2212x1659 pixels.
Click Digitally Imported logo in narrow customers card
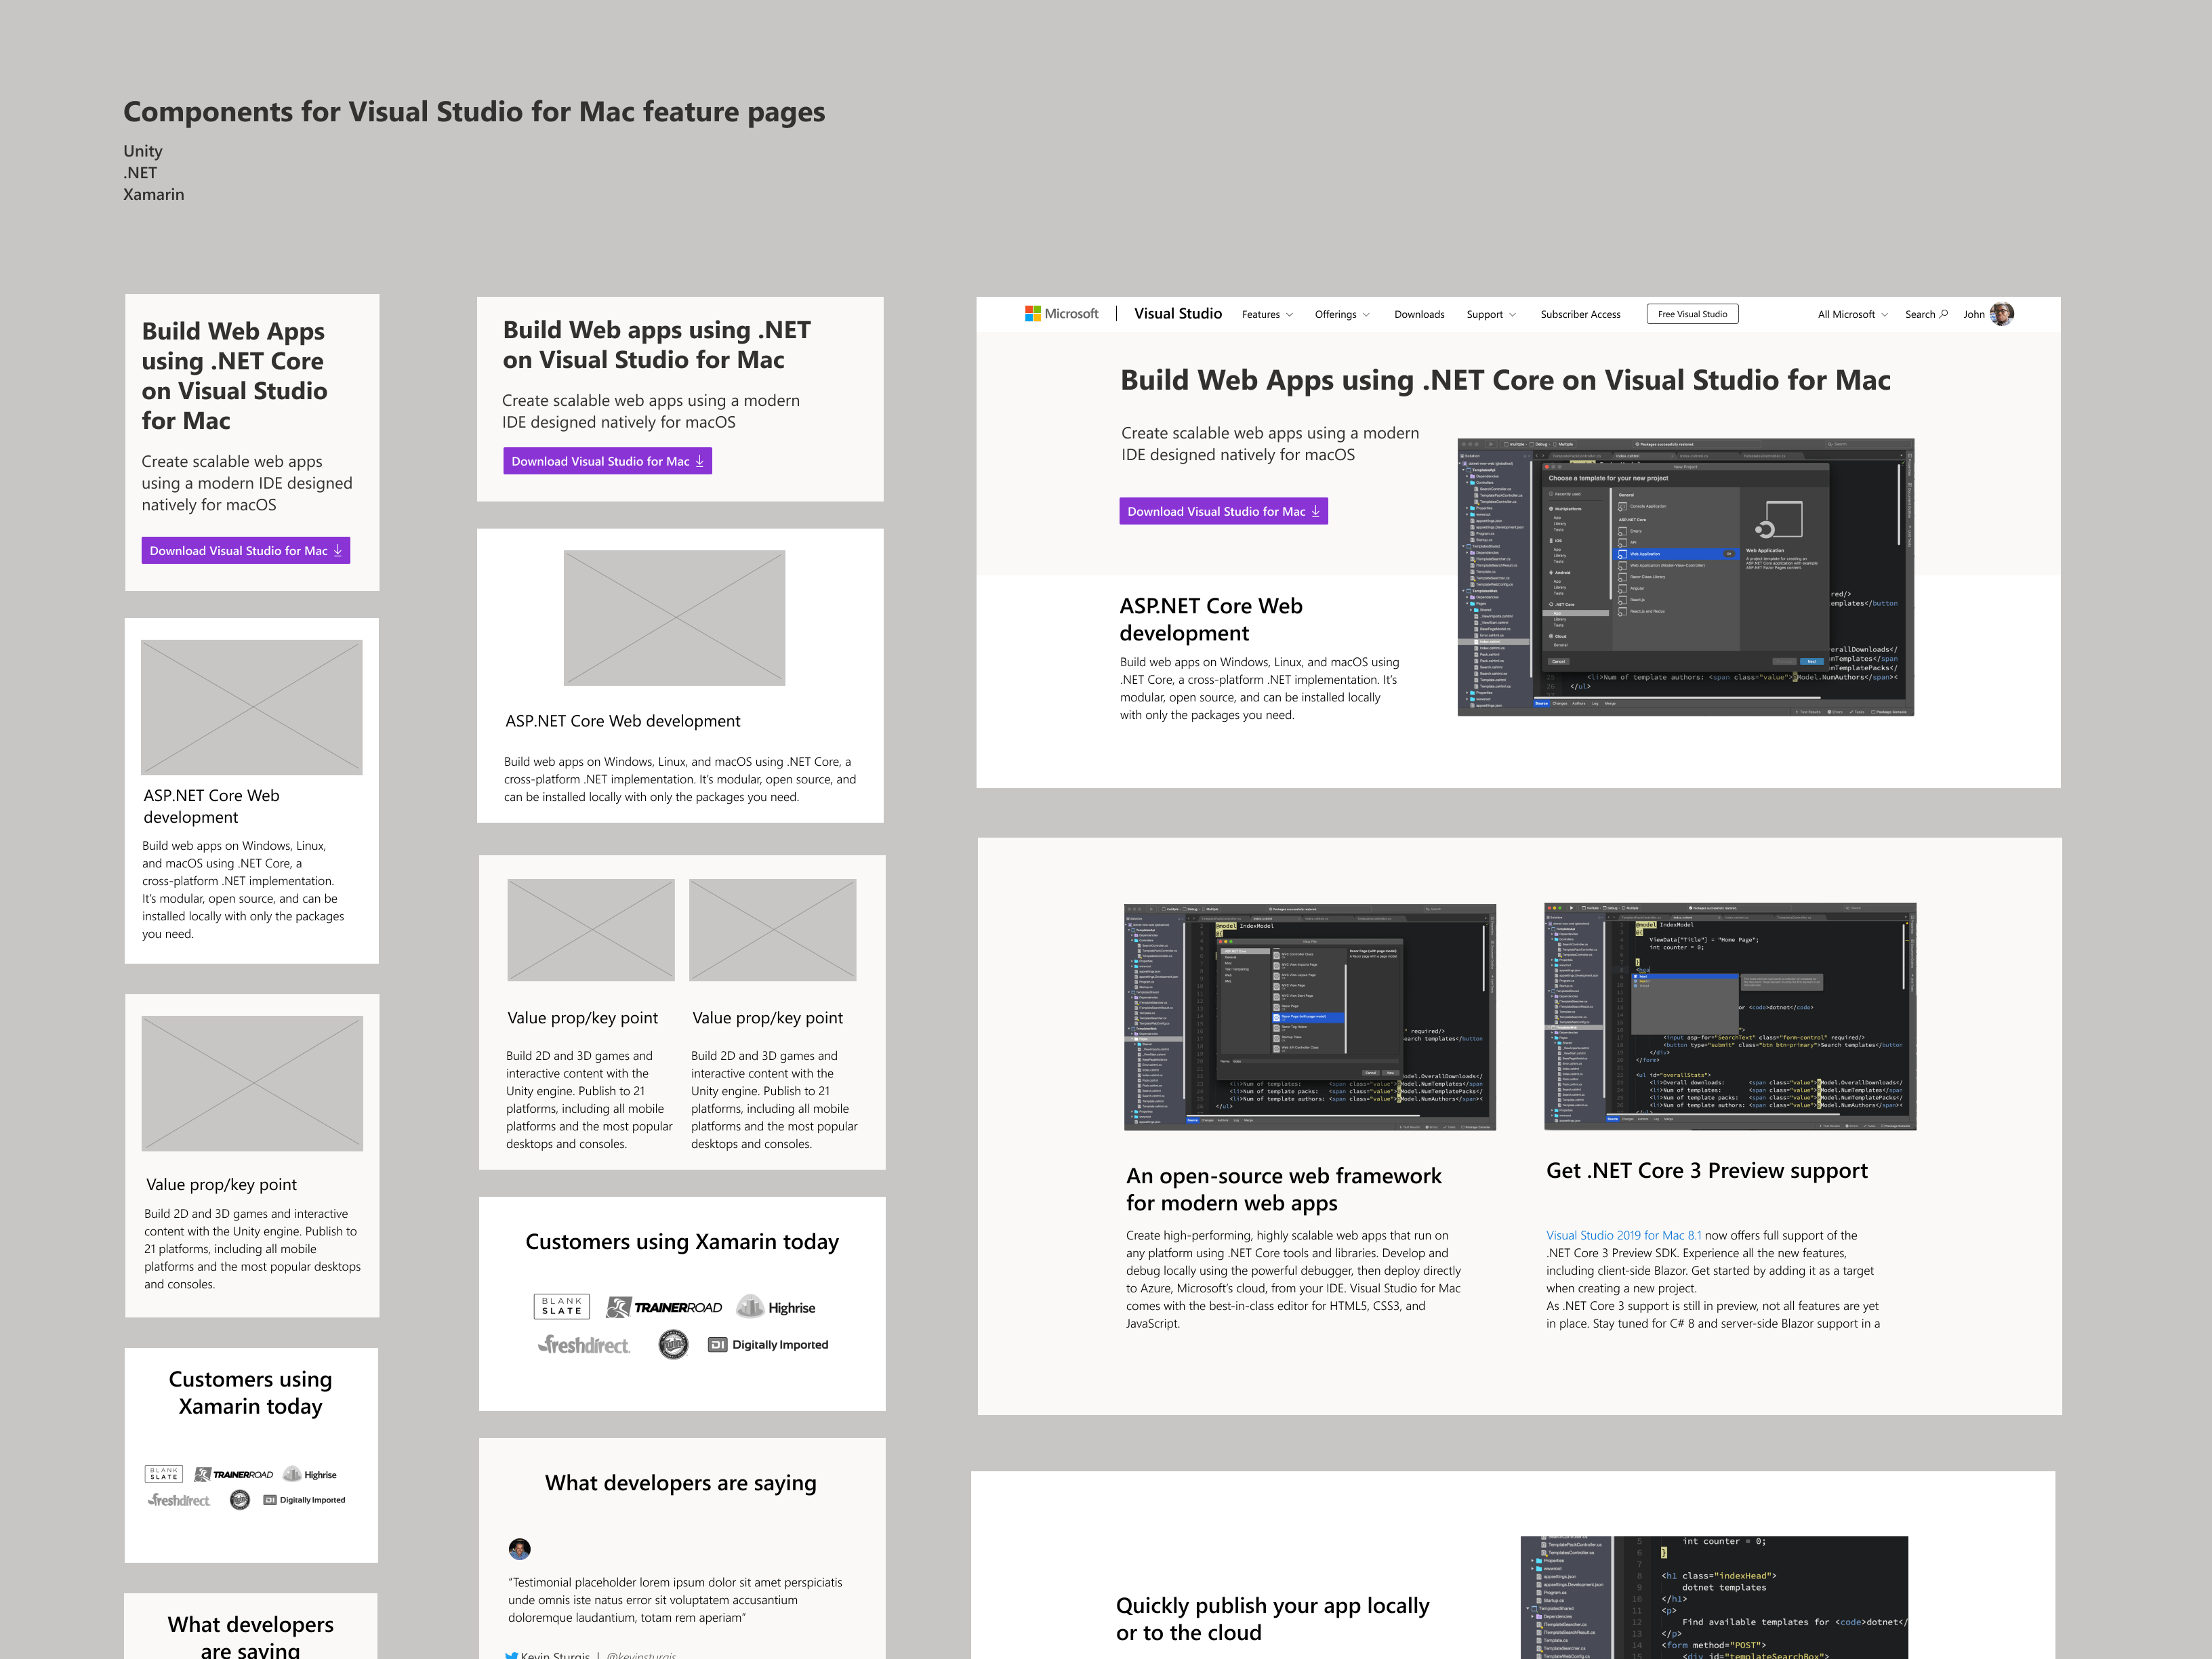tap(305, 1500)
